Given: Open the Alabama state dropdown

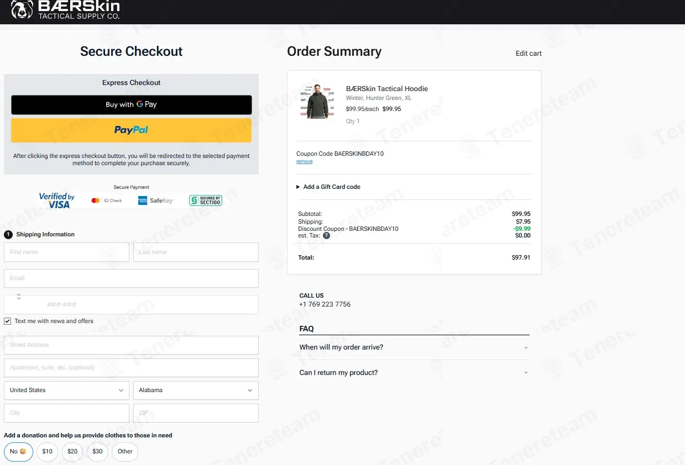Looking at the screenshot, I should 196,390.
